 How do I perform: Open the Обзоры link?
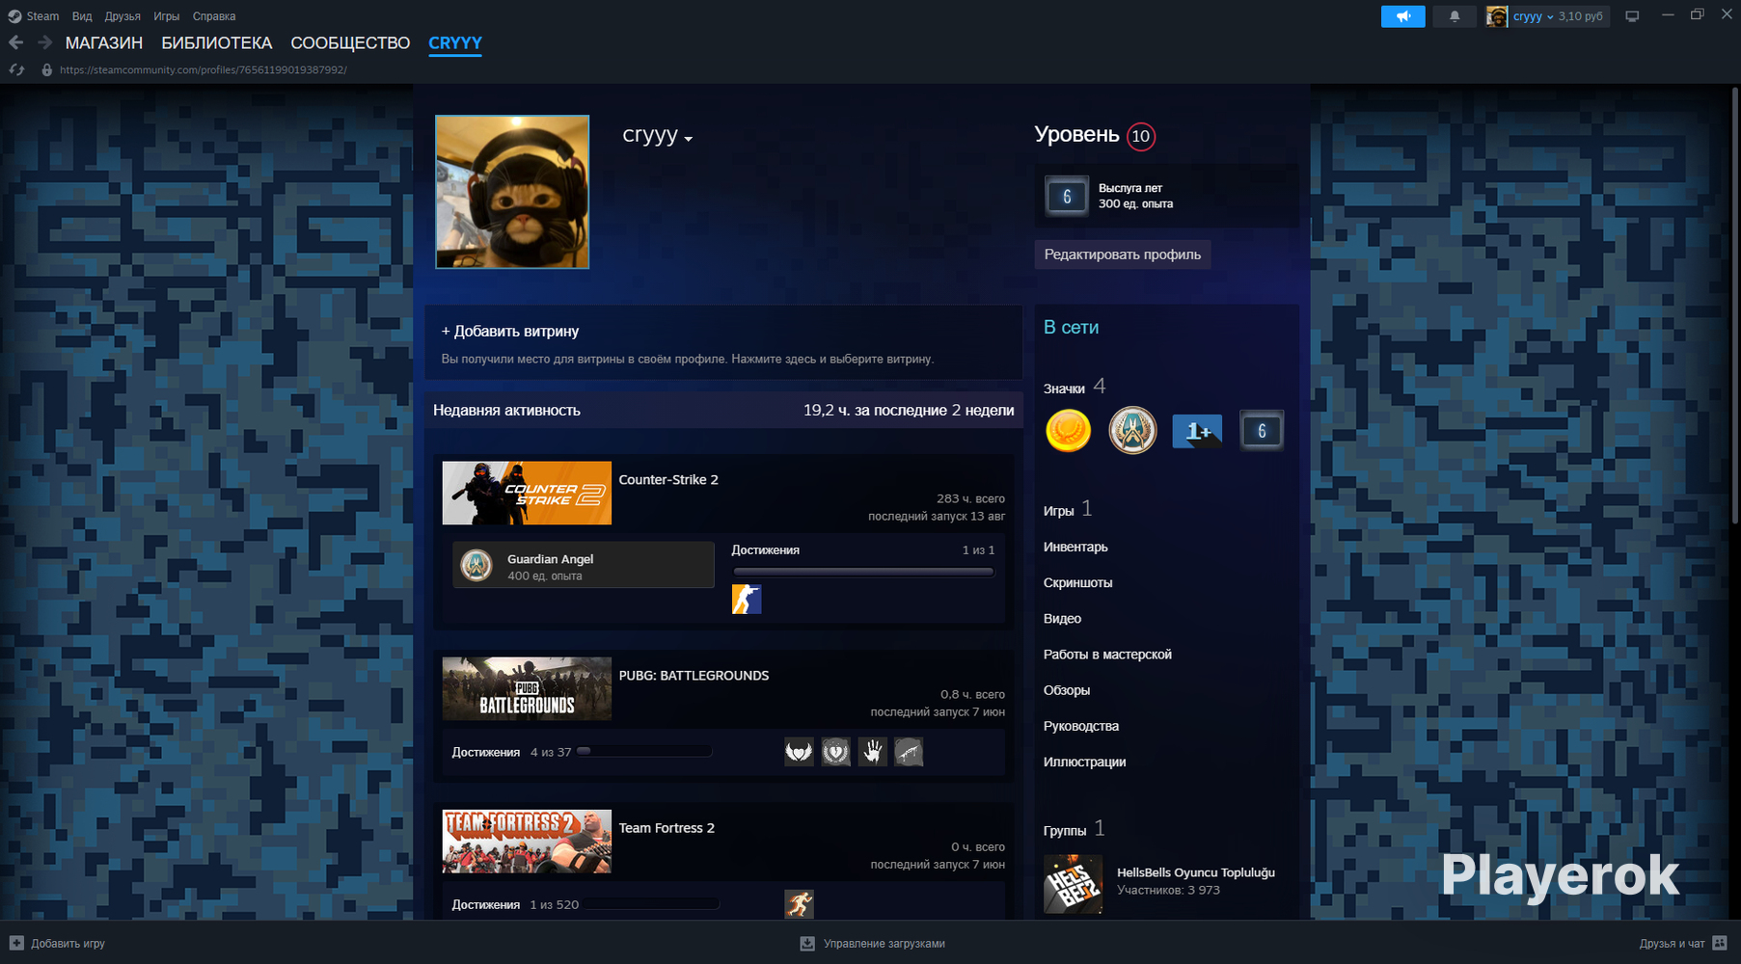click(1067, 690)
